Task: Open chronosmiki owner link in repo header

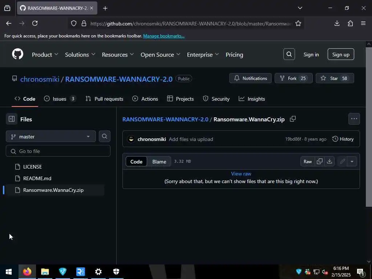Action: (x=40, y=79)
